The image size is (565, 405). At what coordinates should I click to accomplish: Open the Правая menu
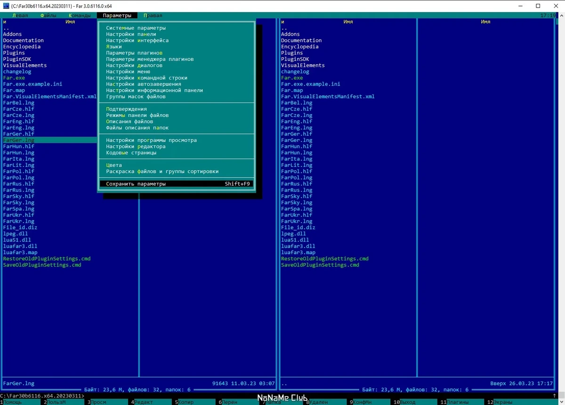click(153, 16)
